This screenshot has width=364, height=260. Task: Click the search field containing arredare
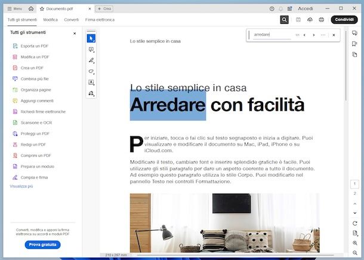(x=272, y=35)
